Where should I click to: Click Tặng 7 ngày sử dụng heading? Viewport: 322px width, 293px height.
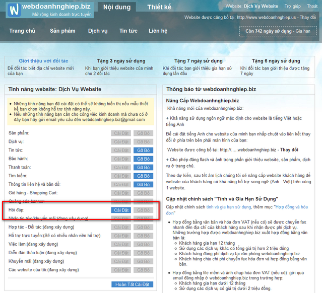coord(199,61)
